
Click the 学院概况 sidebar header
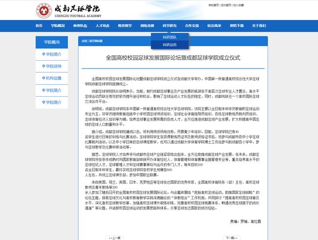coord(52,42)
